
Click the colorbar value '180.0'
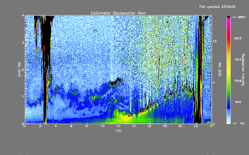[238, 60]
